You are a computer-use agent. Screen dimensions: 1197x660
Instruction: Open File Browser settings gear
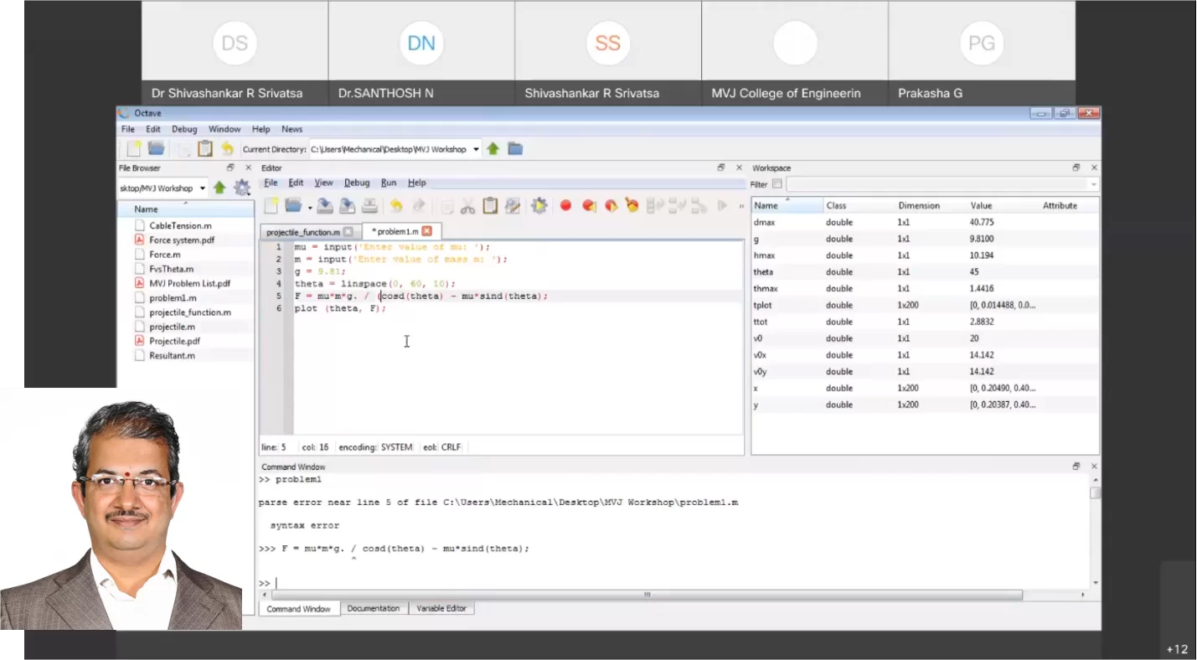(x=241, y=188)
